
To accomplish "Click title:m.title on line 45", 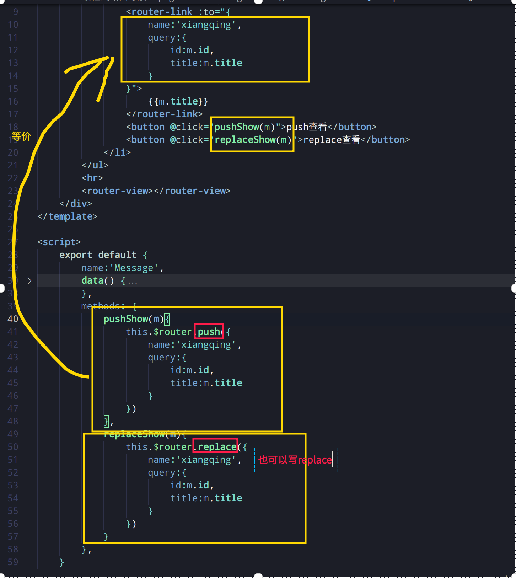I will [206, 383].
